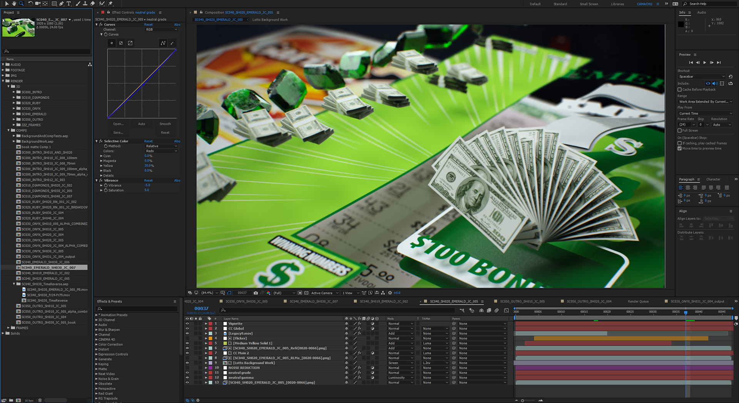Image resolution: width=739 pixels, height=403 pixels.
Task: Select the Puppet Pin tool
Action: pyautogui.click(x=110, y=3)
